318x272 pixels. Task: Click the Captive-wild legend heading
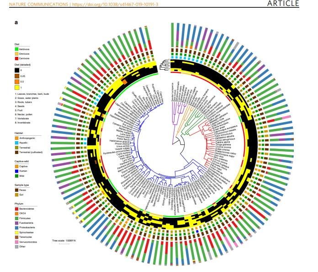coord(21,161)
